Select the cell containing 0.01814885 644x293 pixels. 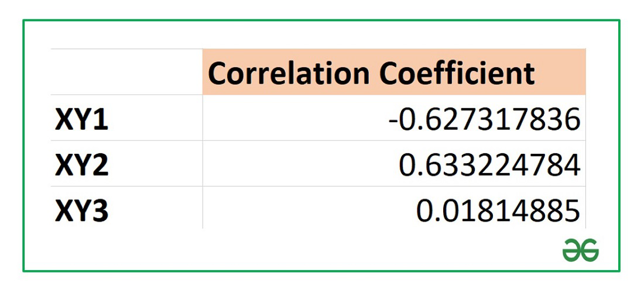(498, 211)
